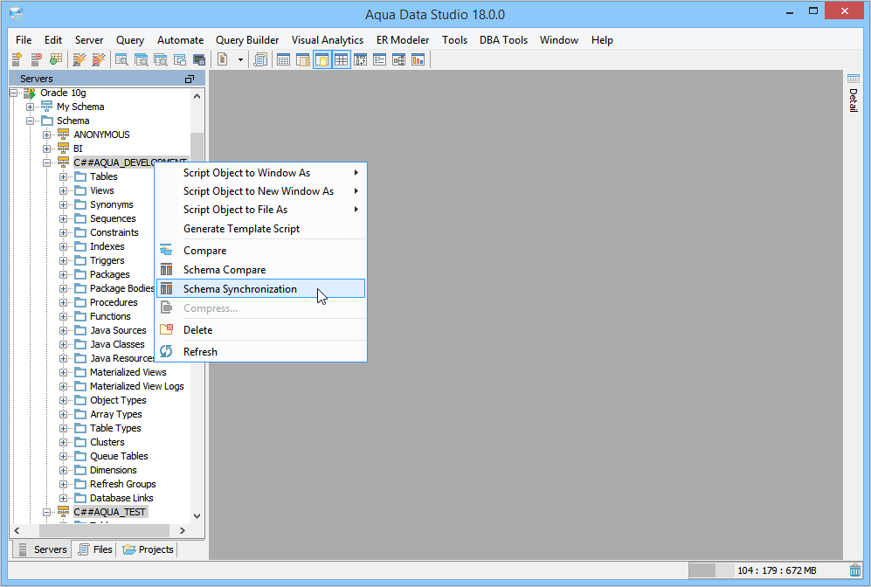Click the trash can icon in status bar

pos(855,570)
